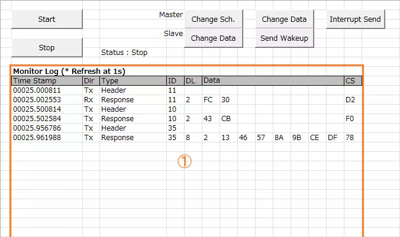The image size is (400, 237).
Task: Click the Rx direction cell
Action: click(89, 100)
